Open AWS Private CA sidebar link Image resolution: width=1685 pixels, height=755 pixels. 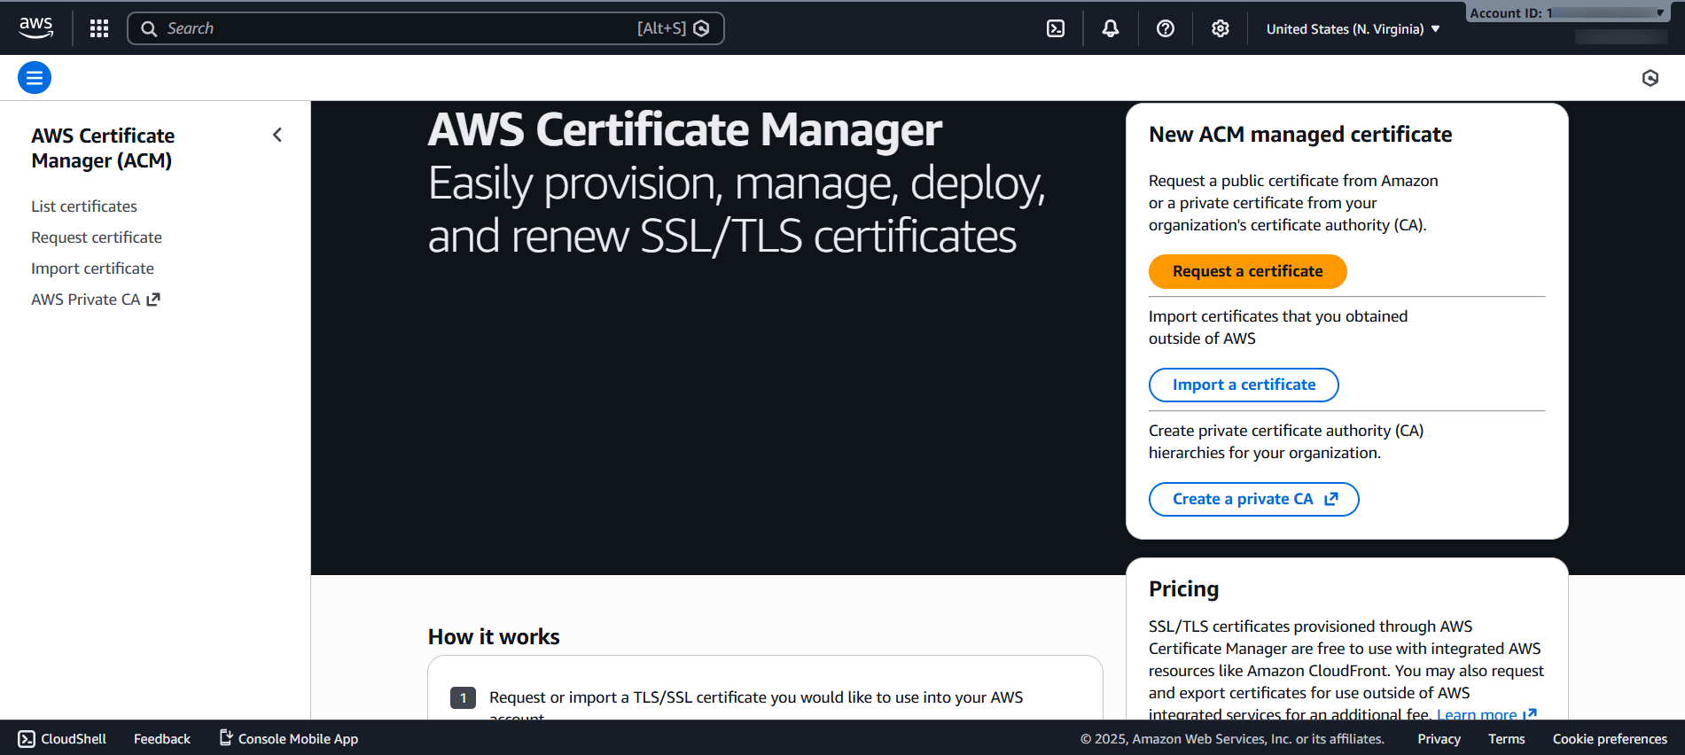click(x=96, y=299)
